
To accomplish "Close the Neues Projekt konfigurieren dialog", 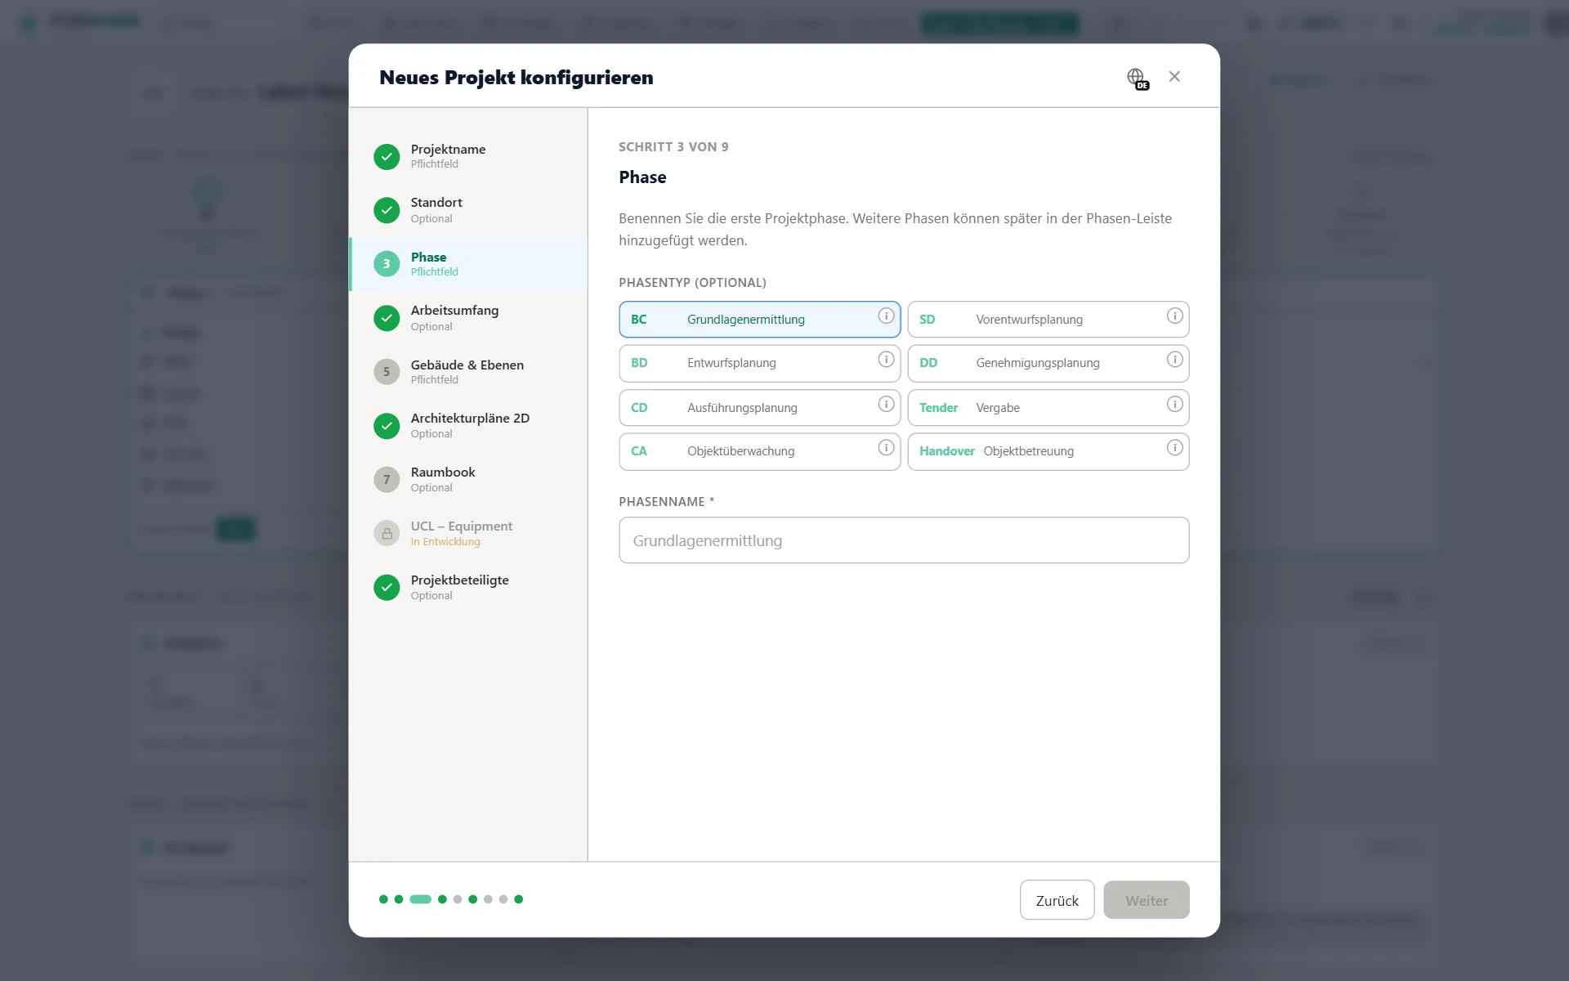I will [x=1174, y=76].
